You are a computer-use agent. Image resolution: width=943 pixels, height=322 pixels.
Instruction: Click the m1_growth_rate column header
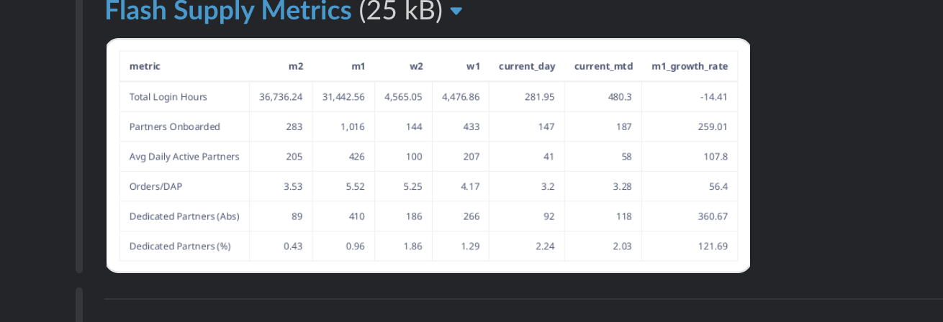click(x=689, y=66)
